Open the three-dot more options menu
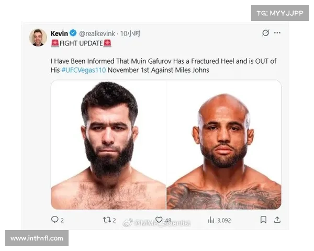 [277, 32]
